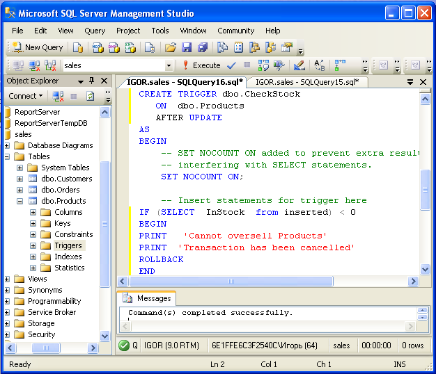The width and height of the screenshot is (436, 374).
Task: Collapse the Tables node
Action: tap(7, 156)
